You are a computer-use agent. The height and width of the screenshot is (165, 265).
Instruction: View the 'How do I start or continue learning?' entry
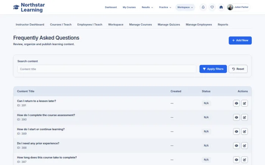237,131
